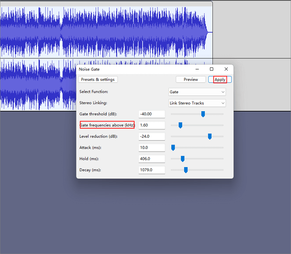
Task: Click the Gate threshold value field
Action: (x=152, y=114)
